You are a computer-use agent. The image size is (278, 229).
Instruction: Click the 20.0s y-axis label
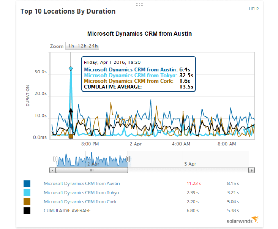(41, 93)
